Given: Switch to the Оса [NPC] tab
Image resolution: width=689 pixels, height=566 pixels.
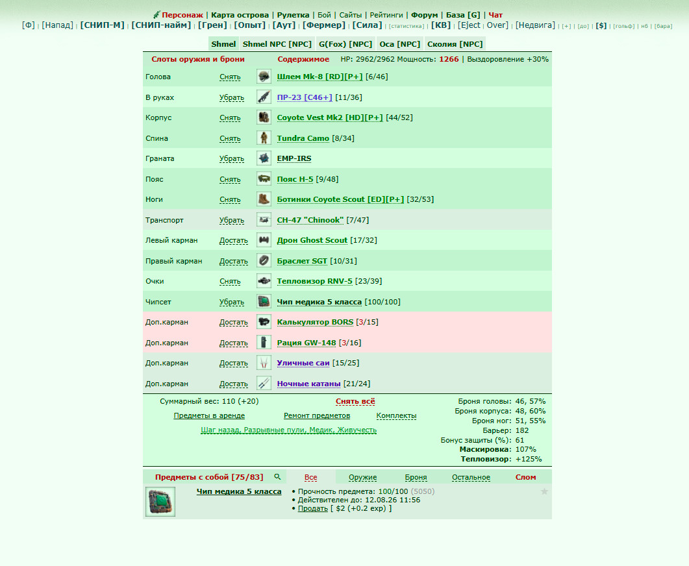Looking at the screenshot, I should (399, 44).
